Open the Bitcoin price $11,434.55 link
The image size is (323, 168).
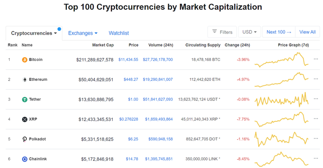pos(128,60)
